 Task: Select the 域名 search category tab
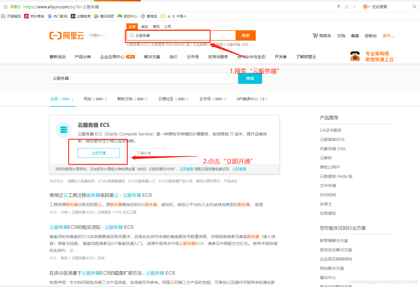(x=145, y=27)
